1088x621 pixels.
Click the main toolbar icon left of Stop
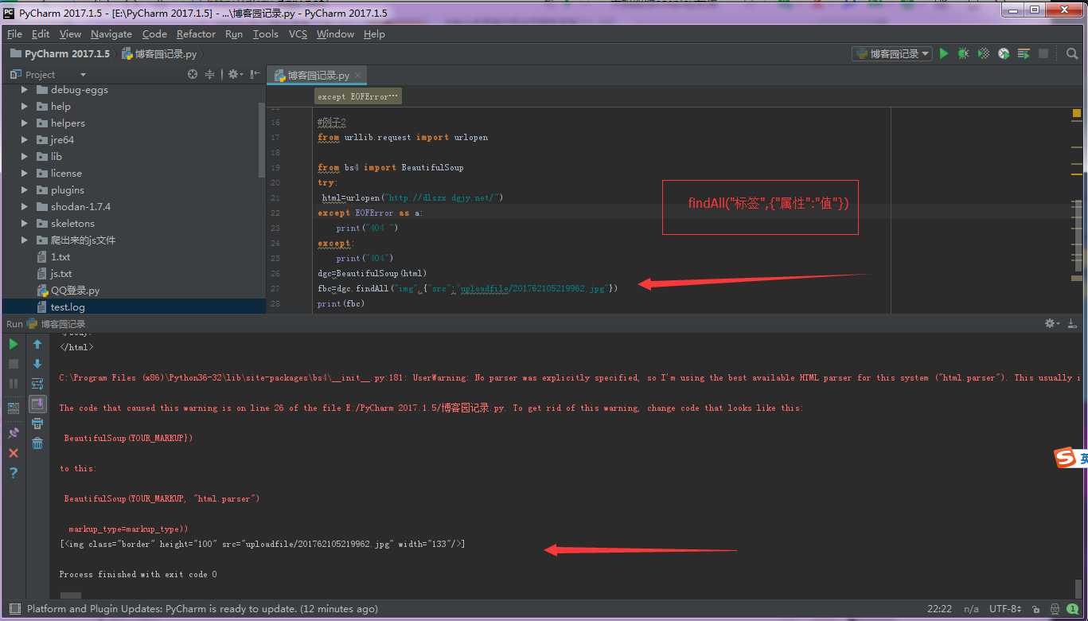pos(1024,53)
